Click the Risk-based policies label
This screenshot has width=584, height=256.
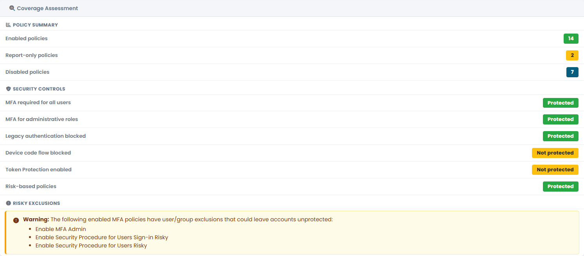point(31,187)
